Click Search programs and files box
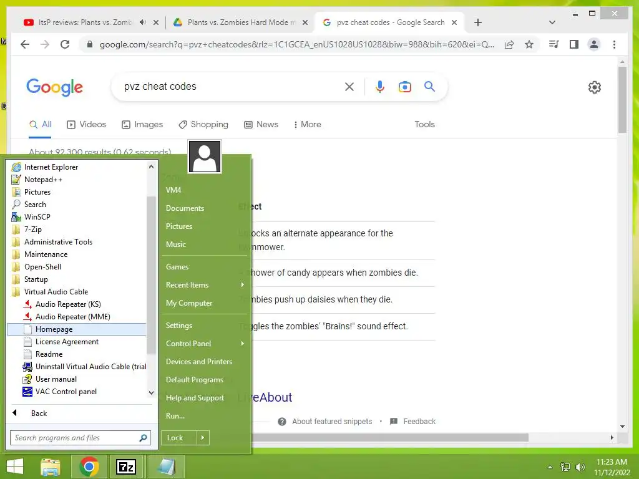 pyautogui.click(x=80, y=438)
